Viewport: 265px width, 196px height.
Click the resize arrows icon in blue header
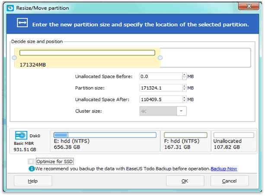pos(22,22)
